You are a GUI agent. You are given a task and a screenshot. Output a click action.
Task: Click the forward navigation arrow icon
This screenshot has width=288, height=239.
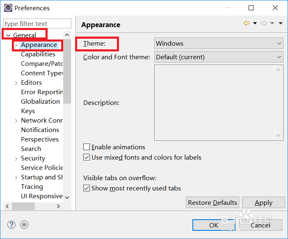[264, 23]
